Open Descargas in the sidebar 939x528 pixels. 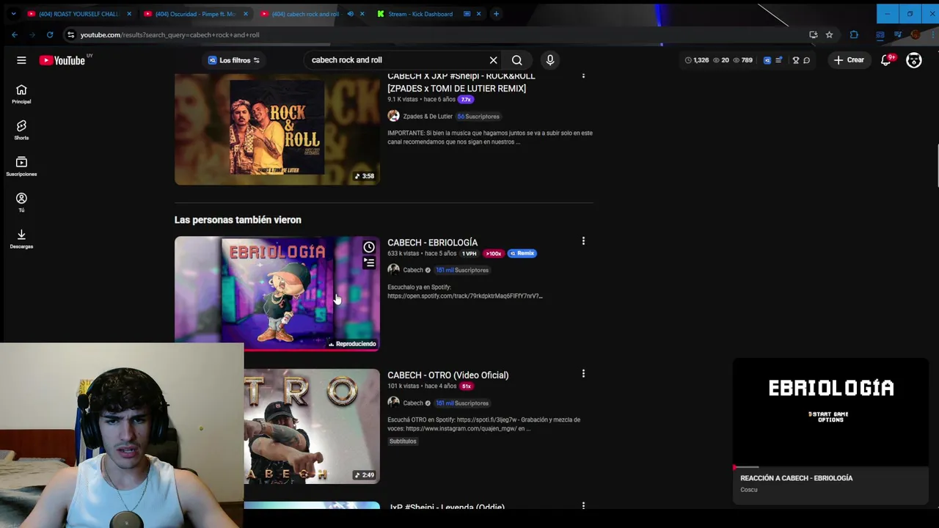point(21,239)
